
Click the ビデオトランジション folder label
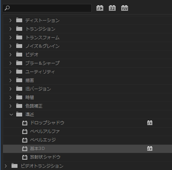(42, 166)
